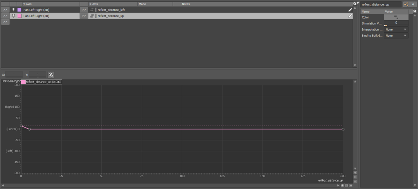Zoom in horizontally with bottom plus button
The width and height of the screenshot is (418, 189).
(342, 185)
